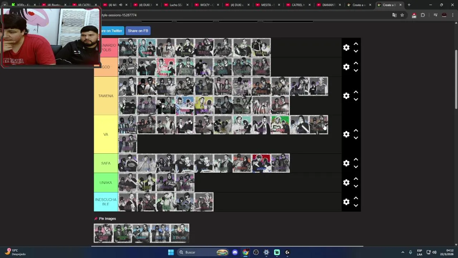Image resolution: width=458 pixels, height=258 pixels.
Task: Pick the first unranked image under Pin Images
Action: click(103, 233)
